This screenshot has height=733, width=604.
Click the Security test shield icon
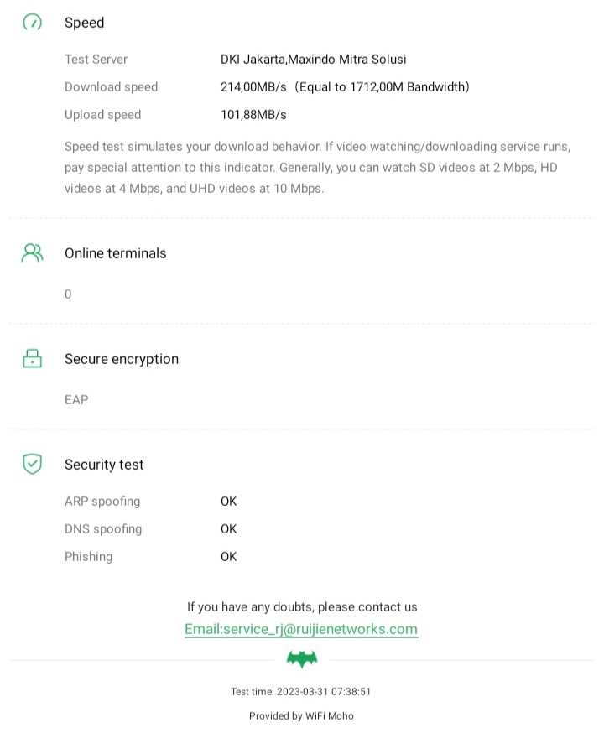(x=32, y=464)
